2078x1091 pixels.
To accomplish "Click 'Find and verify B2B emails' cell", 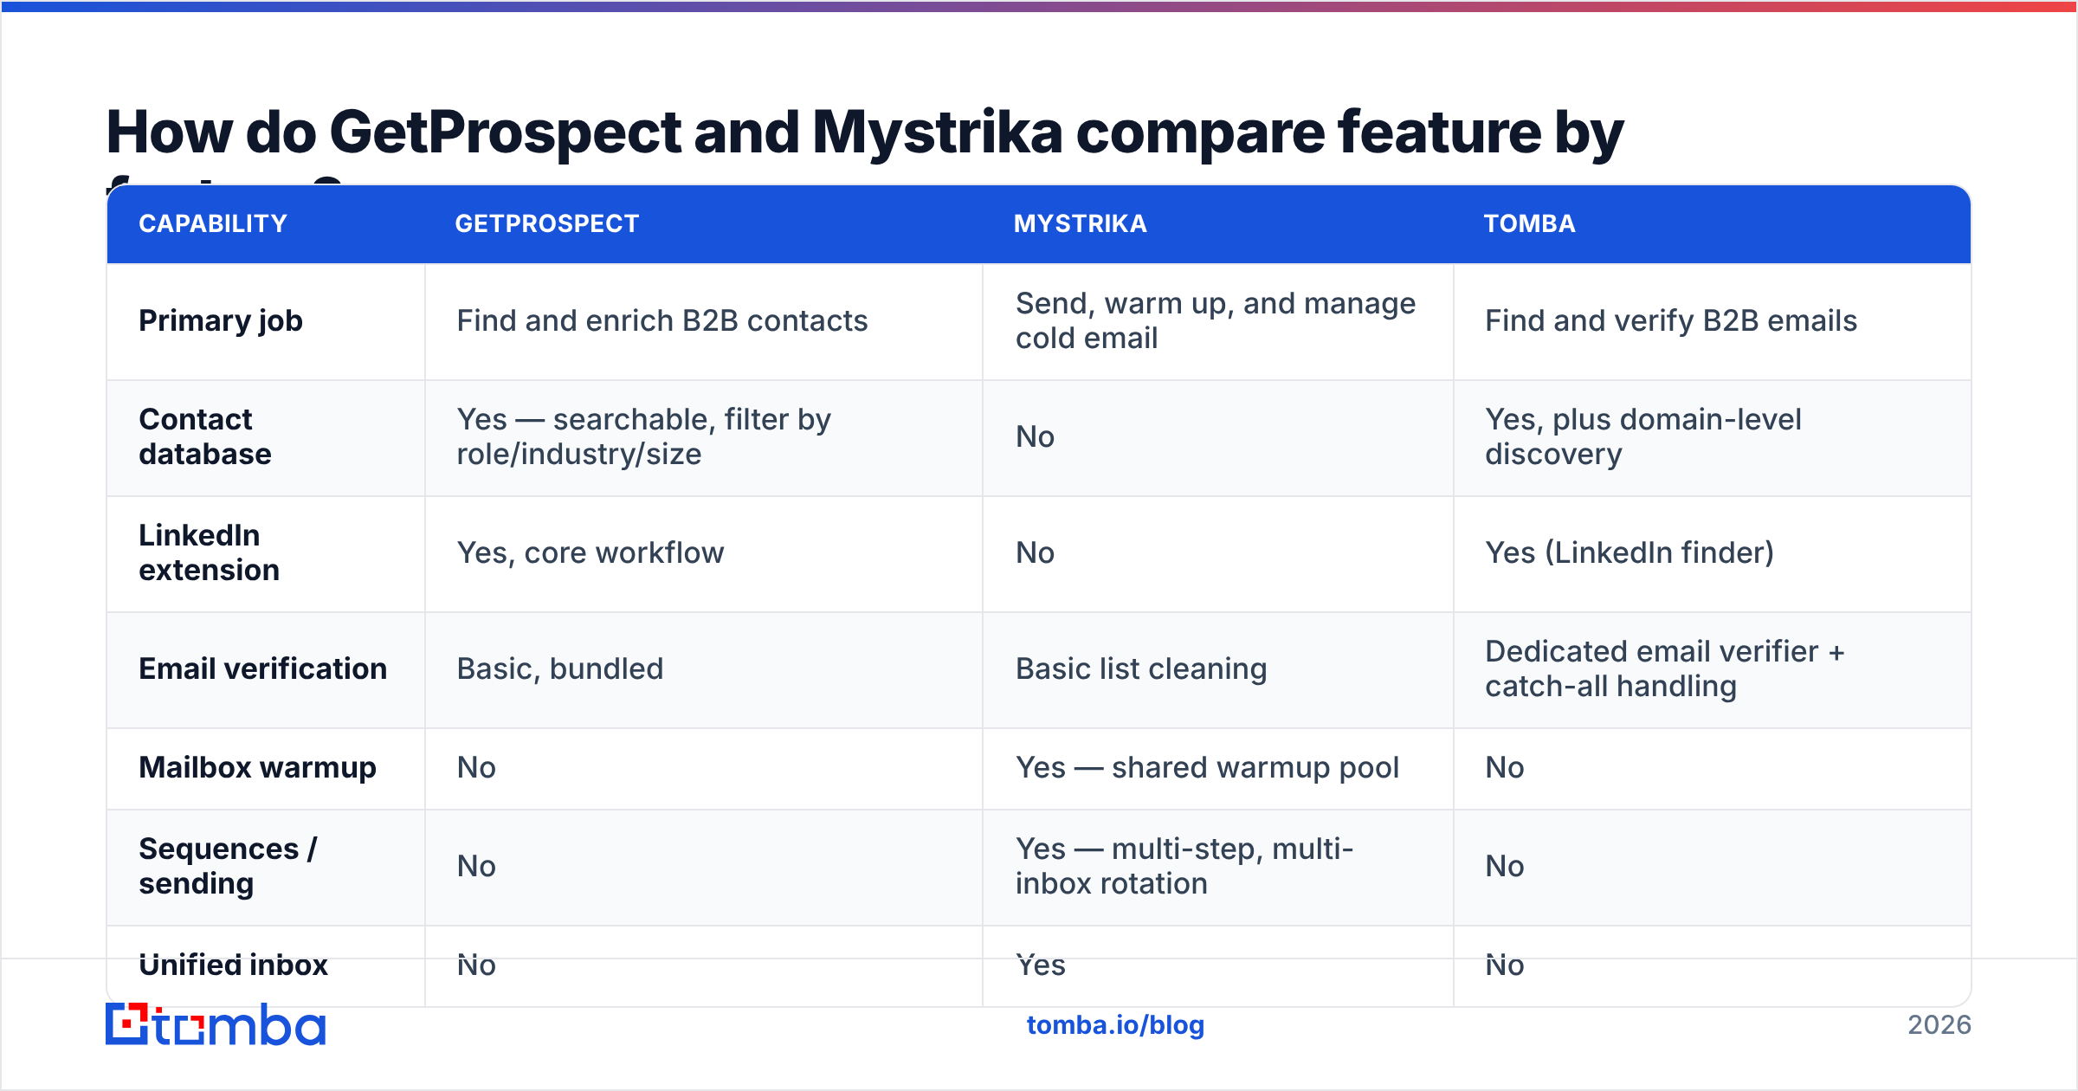I will pyautogui.click(x=1671, y=320).
